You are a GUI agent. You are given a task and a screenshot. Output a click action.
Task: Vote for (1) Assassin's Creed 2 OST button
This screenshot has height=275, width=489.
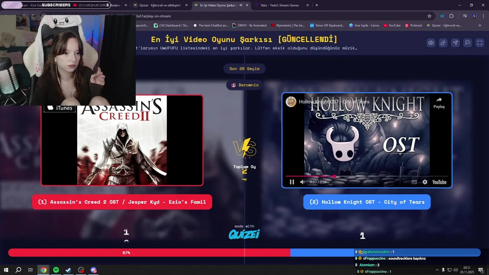[122, 202]
